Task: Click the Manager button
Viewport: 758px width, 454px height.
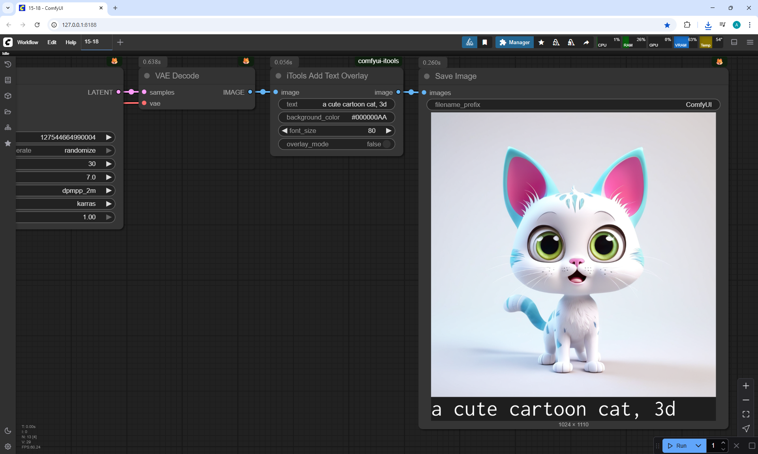Action: pos(514,42)
